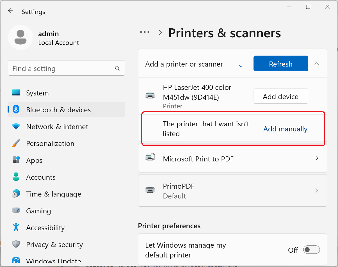Click the PrimoPDF printer name
The width and height of the screenshot is (338, 267).
click(x=179, y=186)
